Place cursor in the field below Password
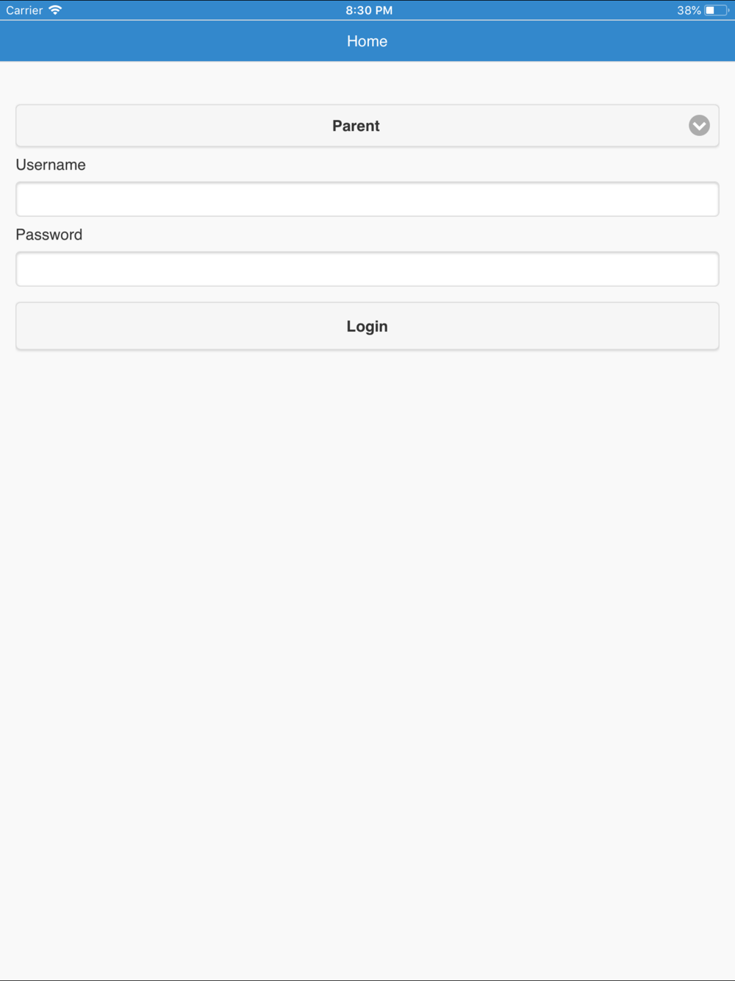The height and width of the screenshot is (981, 735). (367, 269)
